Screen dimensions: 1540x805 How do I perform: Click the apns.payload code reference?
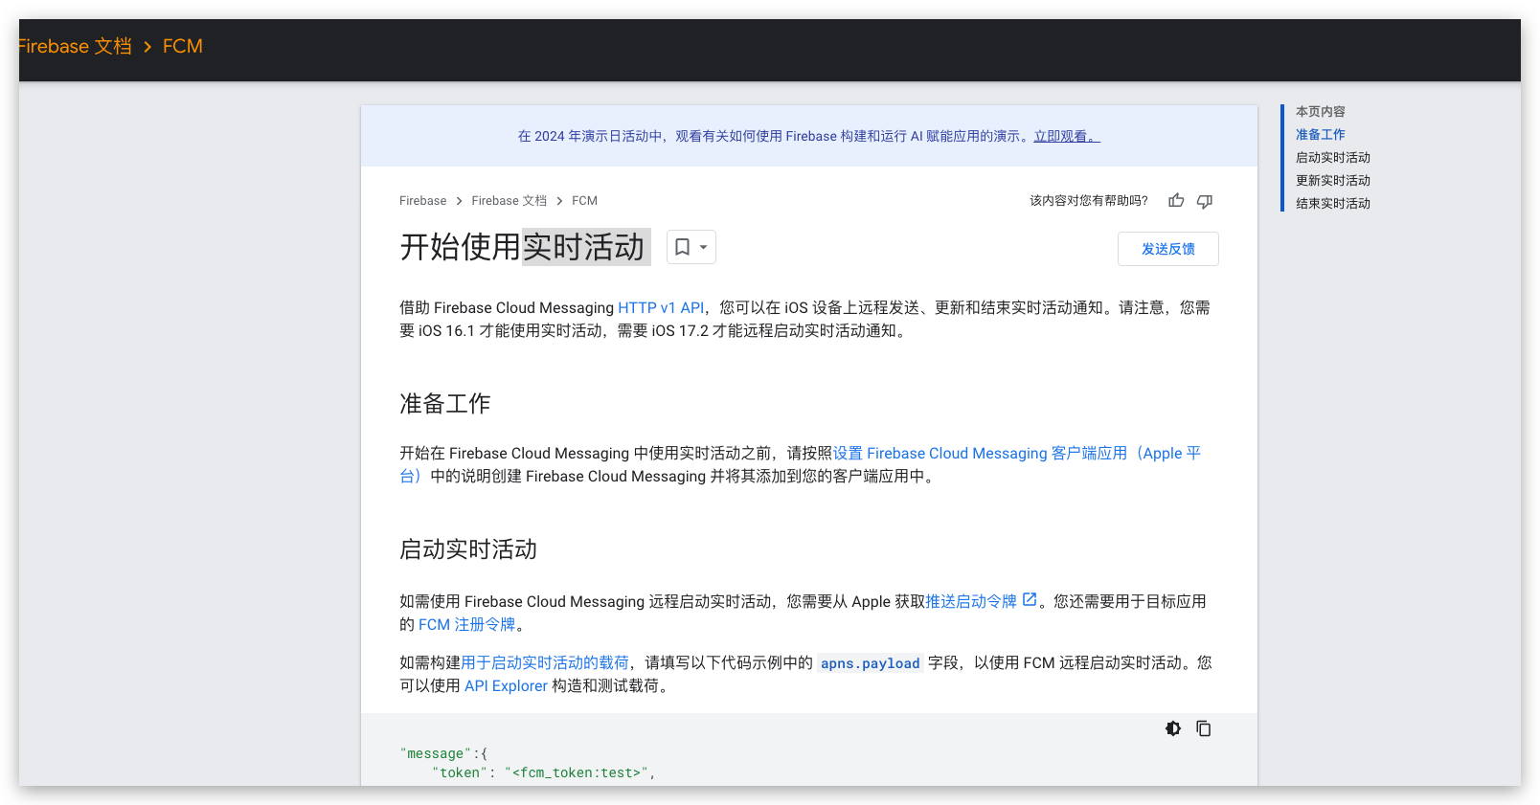coord(870,663)
